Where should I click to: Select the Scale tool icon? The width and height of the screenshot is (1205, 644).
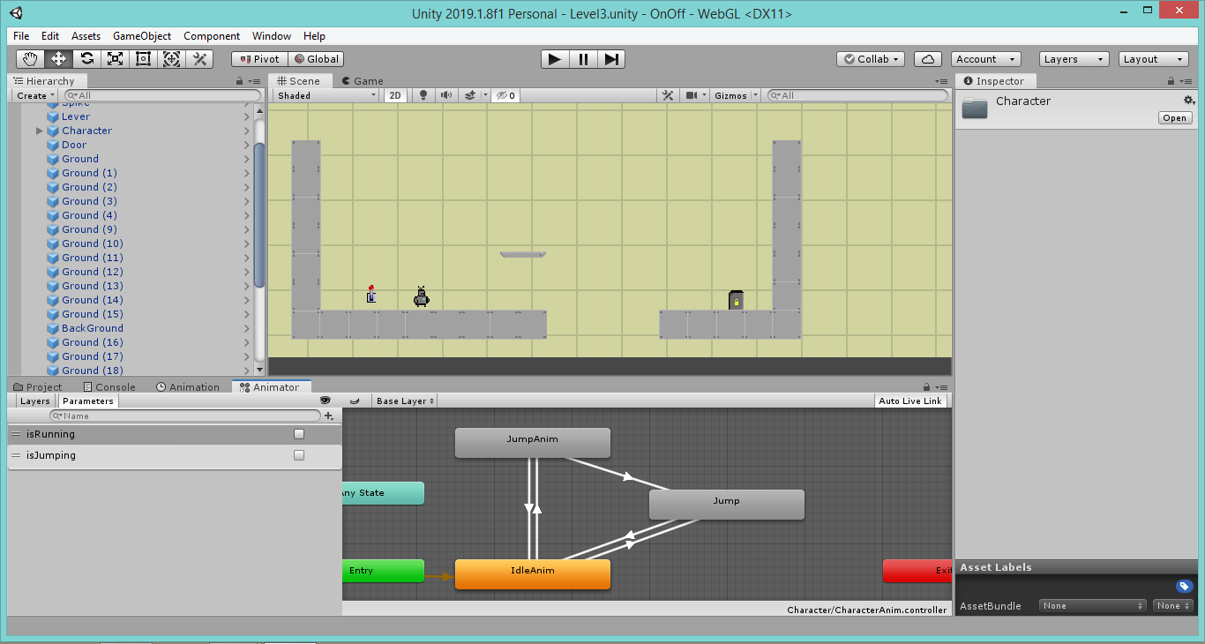coord(115,59)
